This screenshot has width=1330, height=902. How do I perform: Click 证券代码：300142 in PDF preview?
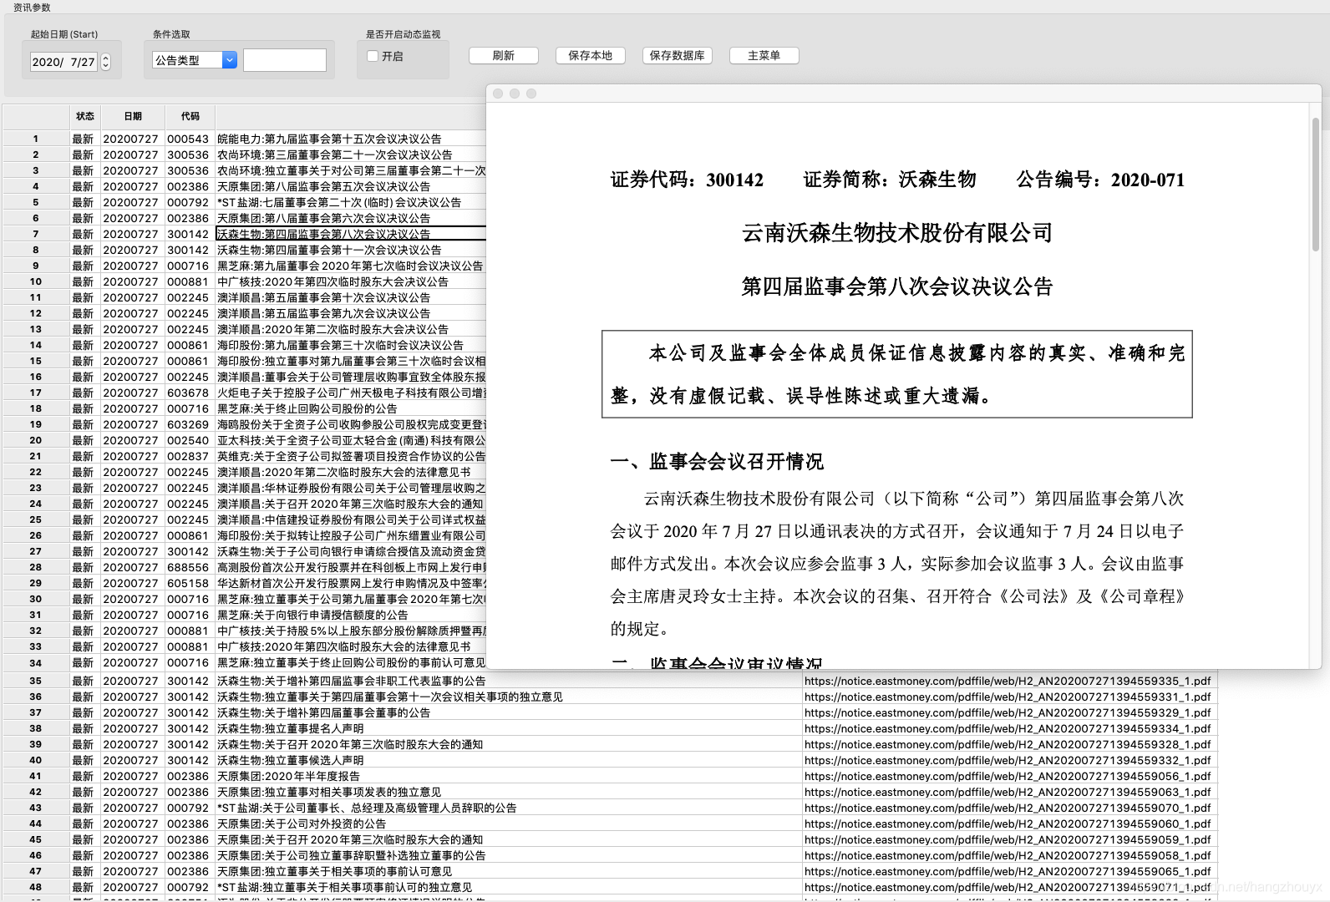pos(687,180)
